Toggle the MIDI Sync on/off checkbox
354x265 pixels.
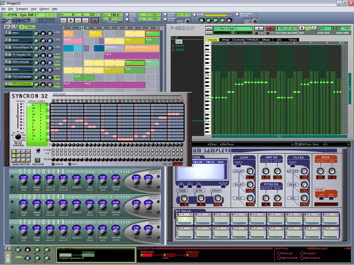coord(237,14)
